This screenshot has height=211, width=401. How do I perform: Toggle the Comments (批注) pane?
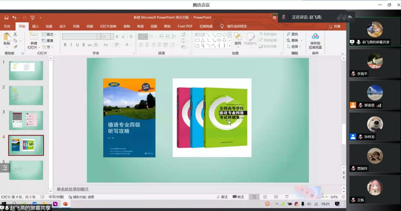click(x=238, y=197)
